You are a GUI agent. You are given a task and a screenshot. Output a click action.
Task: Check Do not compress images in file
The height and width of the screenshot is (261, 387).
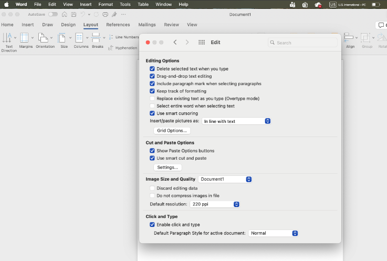coord(152,195)
